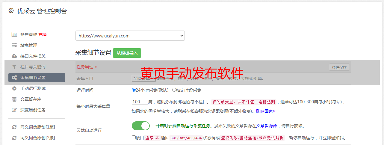Viewport: 384px width, 145px height.
Task: Select 采集细节设置 in the sidebar
Action: pos(37,78)
